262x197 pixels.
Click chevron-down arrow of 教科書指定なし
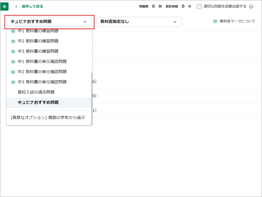(175, 22)
